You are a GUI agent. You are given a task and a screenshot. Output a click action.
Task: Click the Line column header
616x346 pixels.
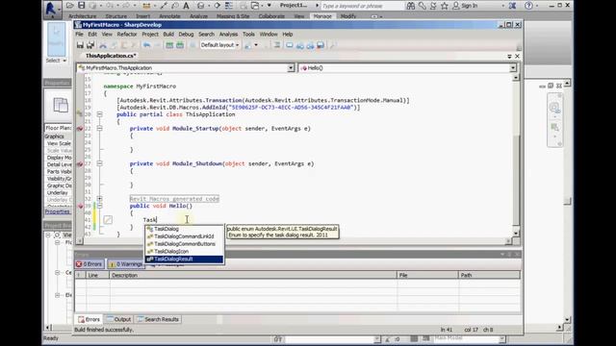[98, 275]
